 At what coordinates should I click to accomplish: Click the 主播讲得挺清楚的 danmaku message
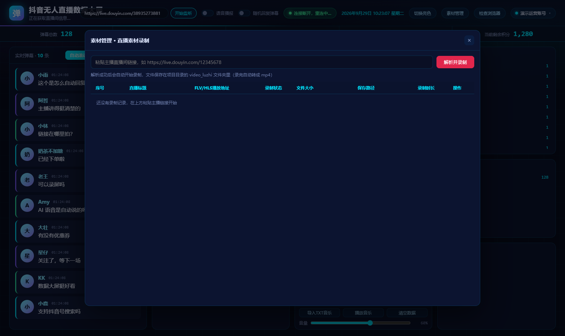point(59,109)
